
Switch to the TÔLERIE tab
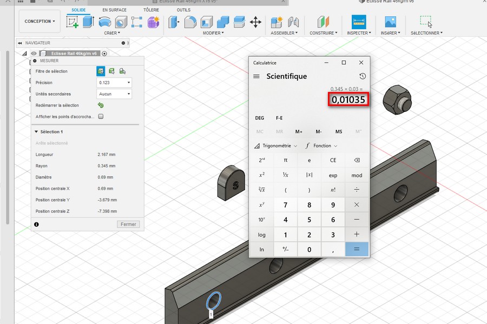[151, 10]
